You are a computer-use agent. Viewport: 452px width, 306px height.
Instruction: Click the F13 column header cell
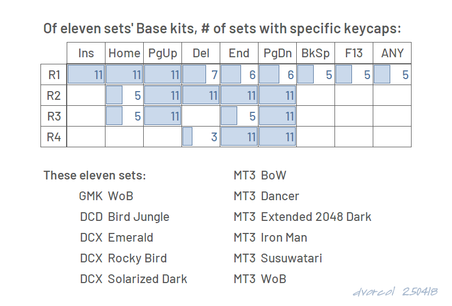[354, 53]
